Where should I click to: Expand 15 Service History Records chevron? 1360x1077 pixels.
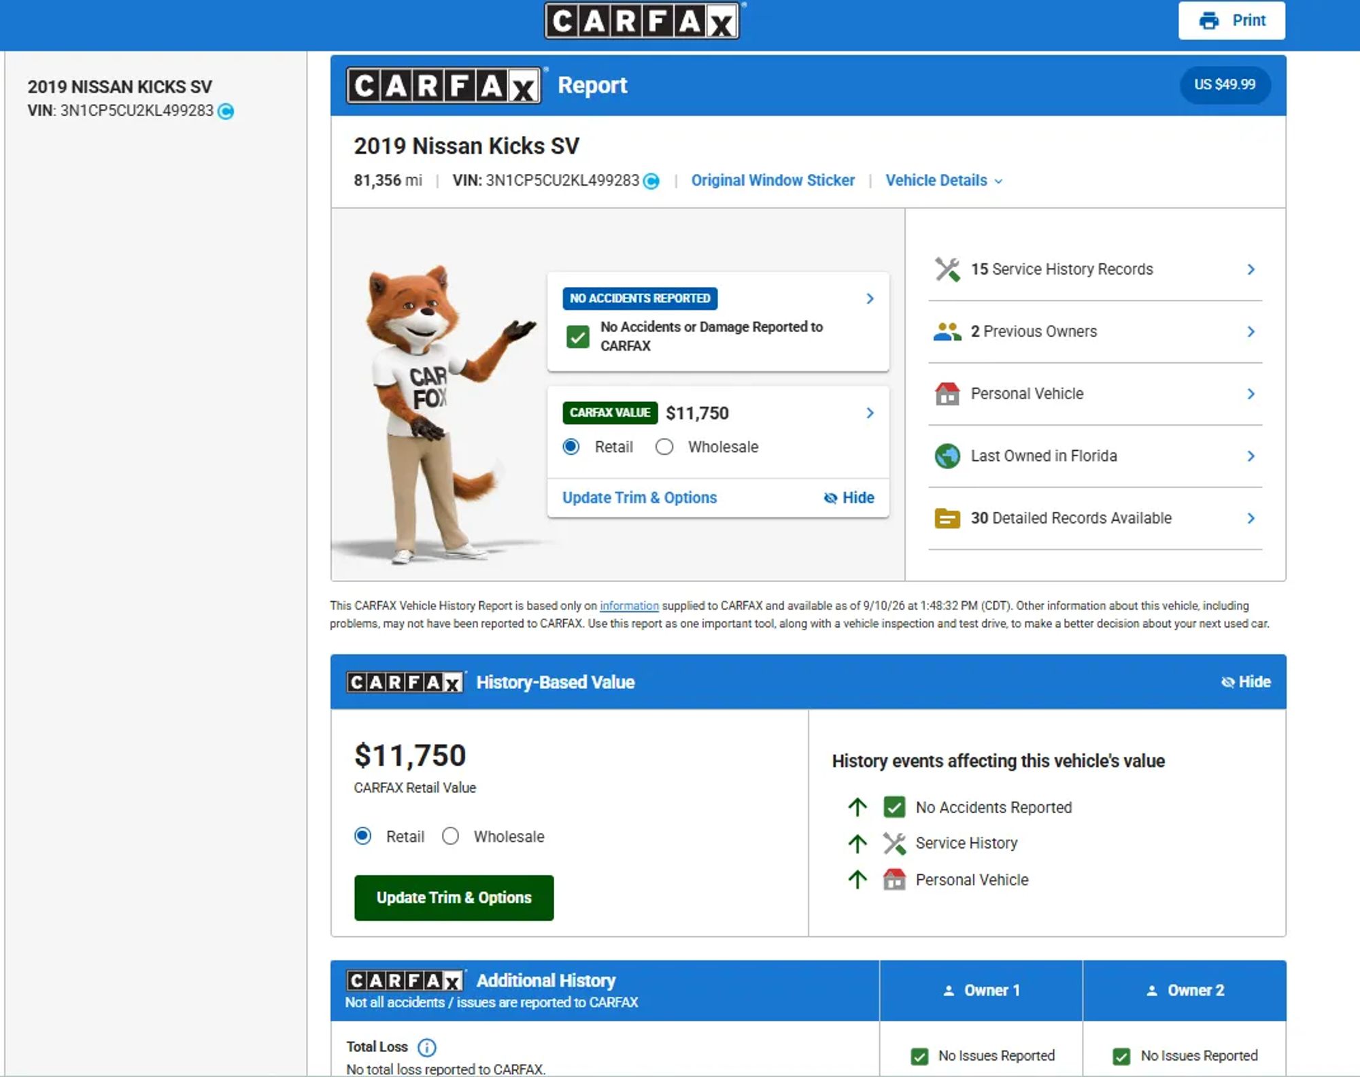pyautogui.click(x=1251, y=269)
